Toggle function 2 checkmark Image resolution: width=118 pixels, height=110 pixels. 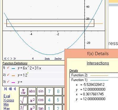click(8, 75)
